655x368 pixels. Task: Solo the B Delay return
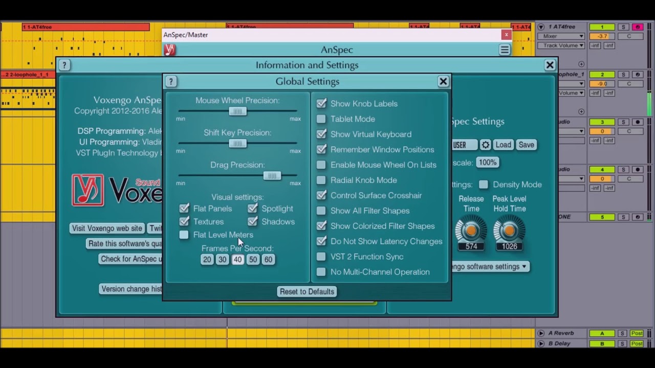point(622,343)
